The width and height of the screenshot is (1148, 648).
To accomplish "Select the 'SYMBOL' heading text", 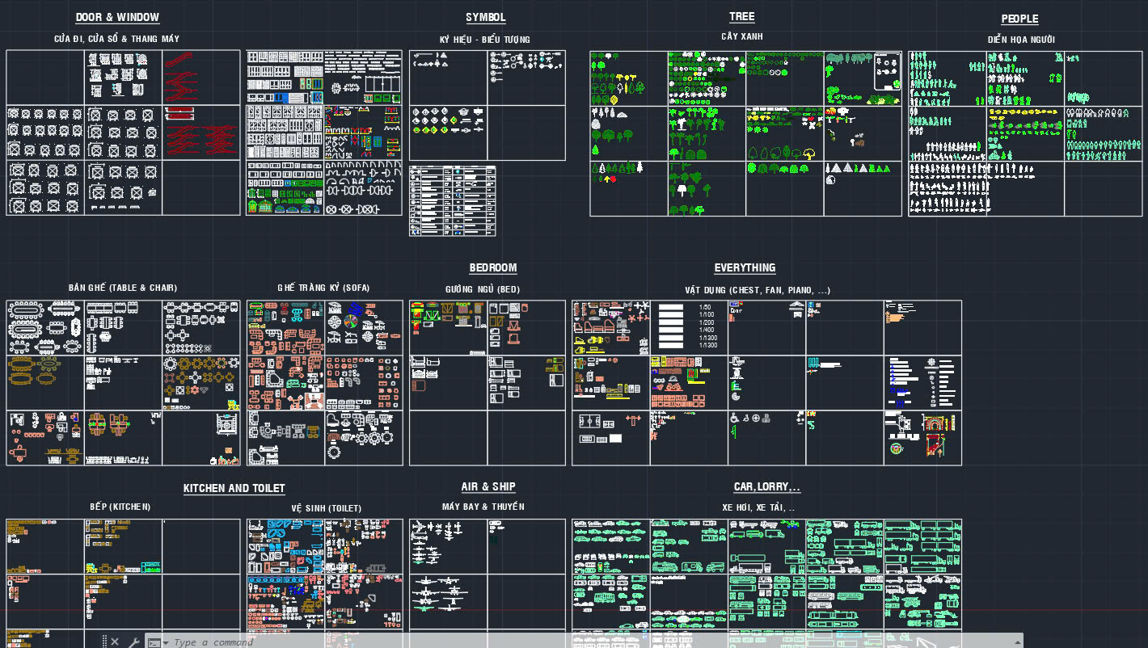I will coord(486,17).
